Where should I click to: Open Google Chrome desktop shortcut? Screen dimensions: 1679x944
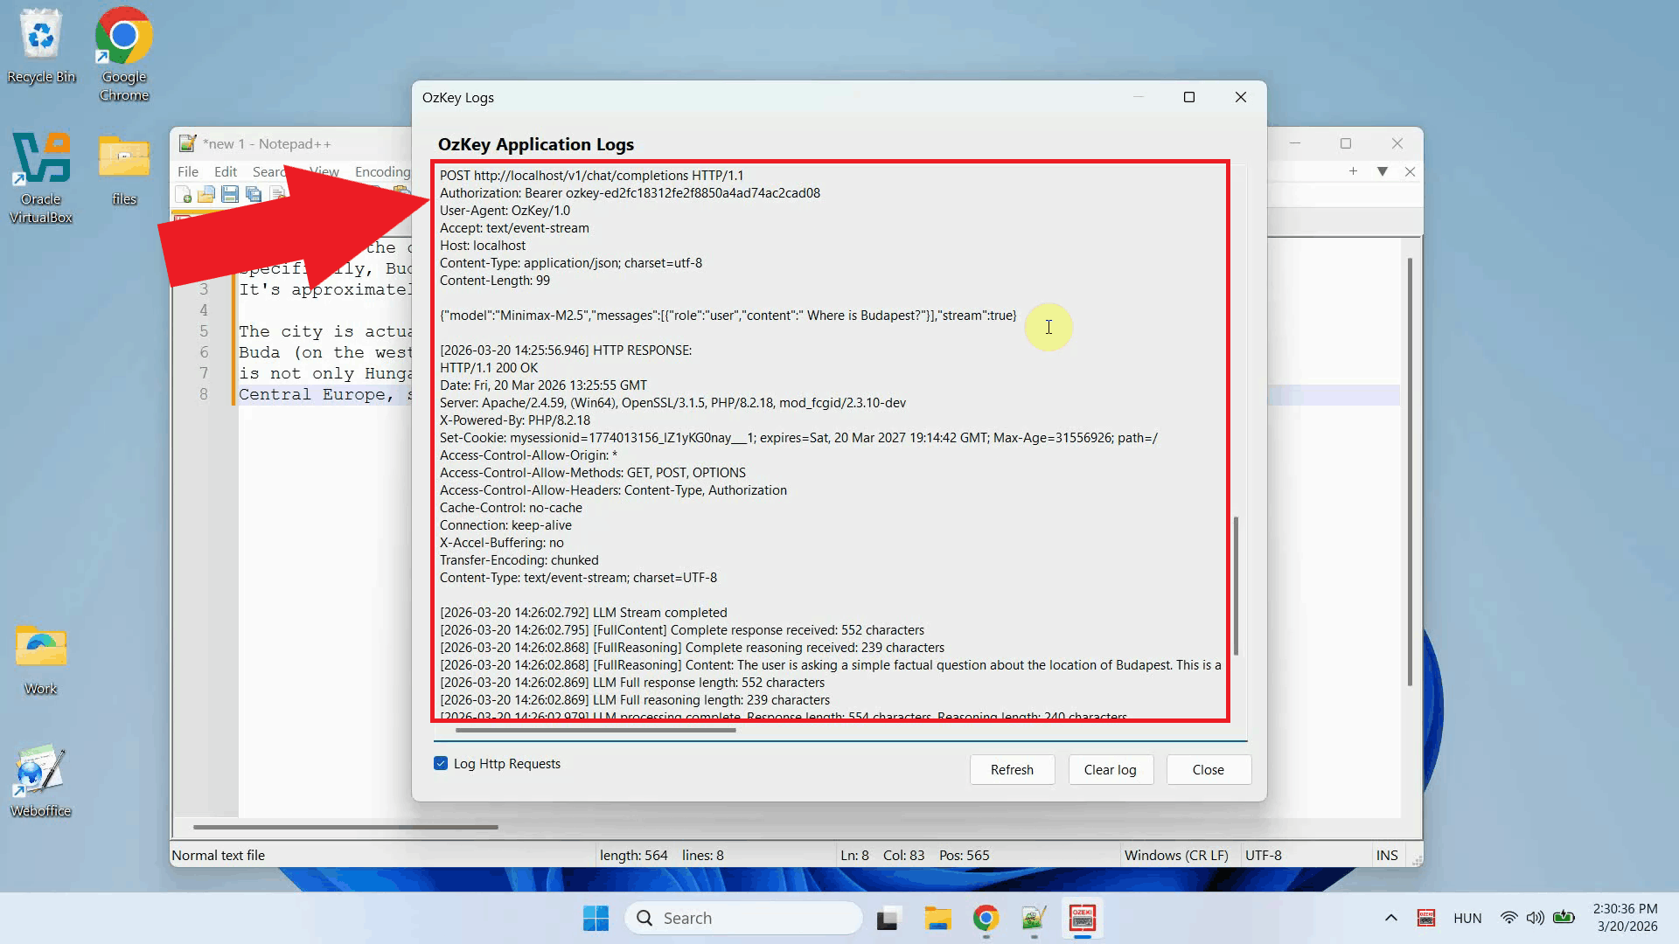[123, 52]
